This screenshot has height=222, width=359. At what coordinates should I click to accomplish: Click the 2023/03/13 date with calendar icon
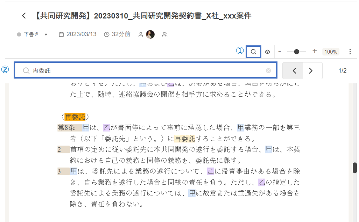[x=78, y=34]
